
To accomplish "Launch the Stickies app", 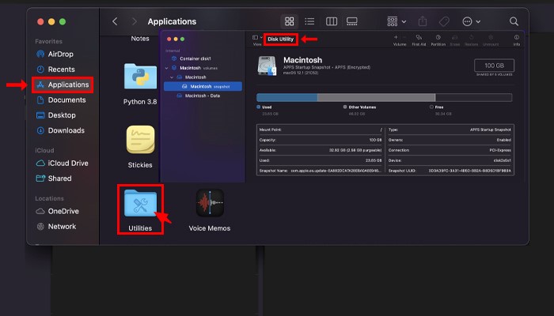I will (x=140, y=142).
